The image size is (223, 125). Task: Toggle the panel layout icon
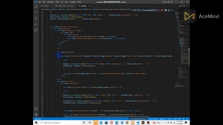166,2
